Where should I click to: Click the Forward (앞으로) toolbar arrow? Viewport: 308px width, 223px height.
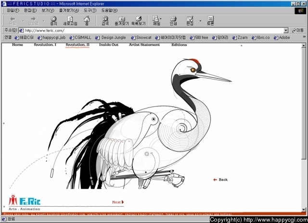(x=33, y=21)
